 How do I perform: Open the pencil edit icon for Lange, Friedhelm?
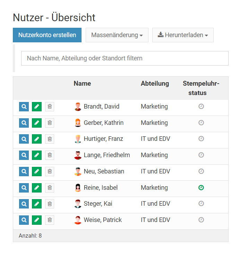pyautogui.click(x=37, y=155)
